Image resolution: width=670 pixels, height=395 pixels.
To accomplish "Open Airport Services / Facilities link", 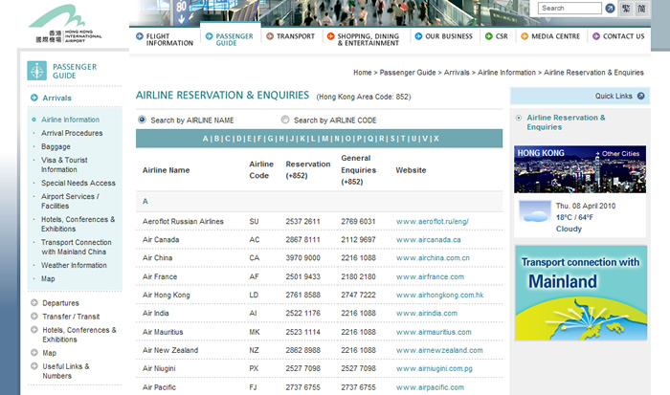I will coord(70,201).
